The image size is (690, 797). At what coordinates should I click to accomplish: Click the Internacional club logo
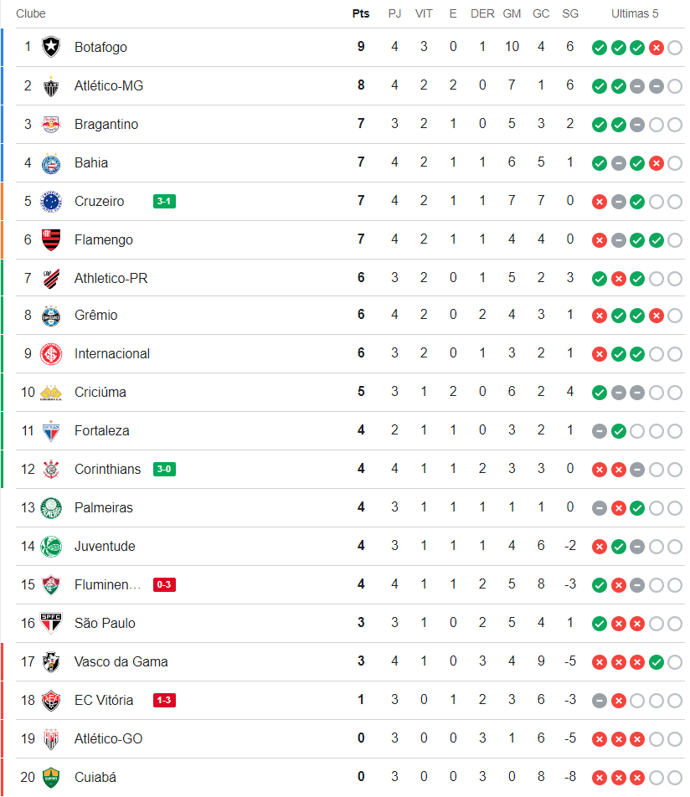[51, 353]
